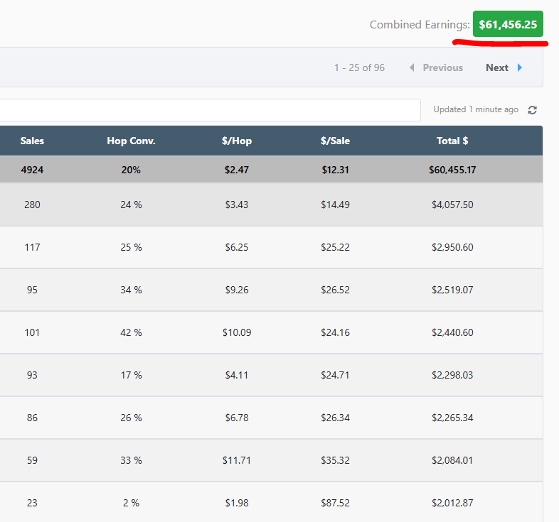Viewport: 559px width, 522px height.
Task: Sort by the $/Sale column header
Action: click(x=335, y=141)
